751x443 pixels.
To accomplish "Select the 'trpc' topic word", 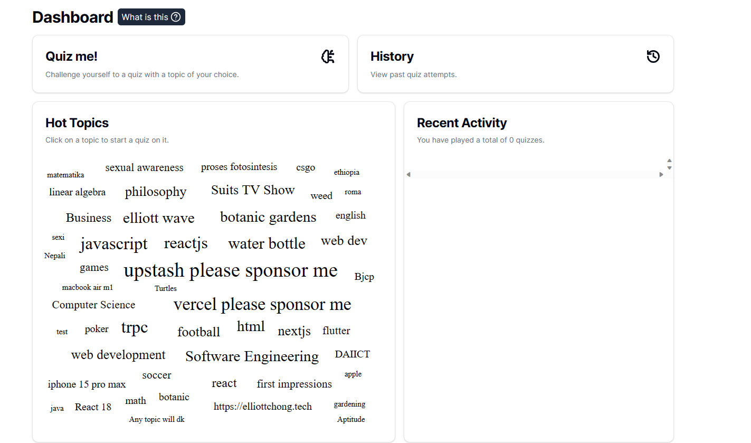I will coord(135,328).
